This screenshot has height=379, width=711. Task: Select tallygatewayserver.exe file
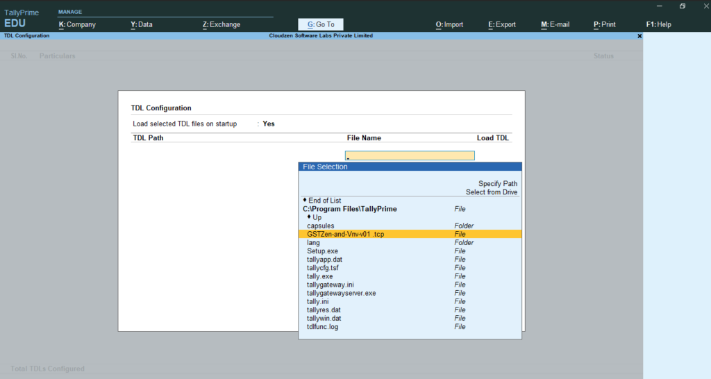coord(410,294)
